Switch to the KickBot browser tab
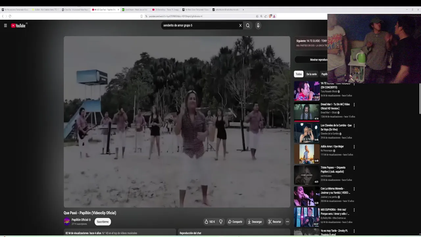 [46, 10]
